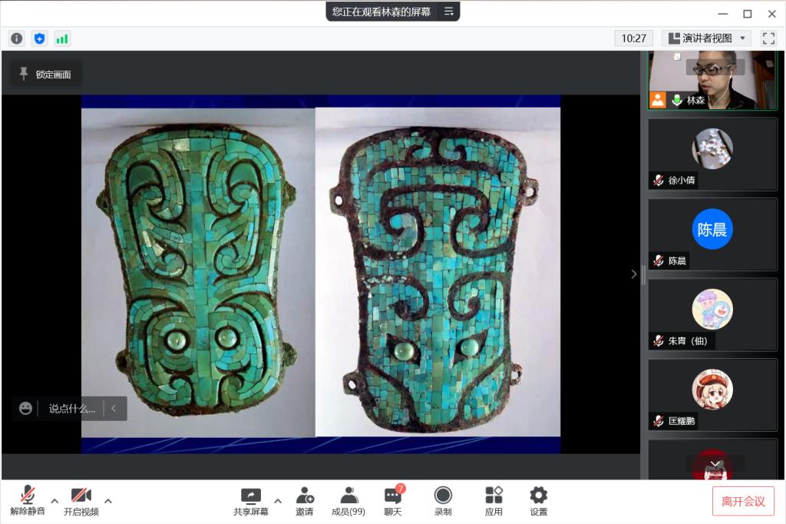Unmute the microphone
Viewport: 786px width, 524px height.
click(28, 501)
